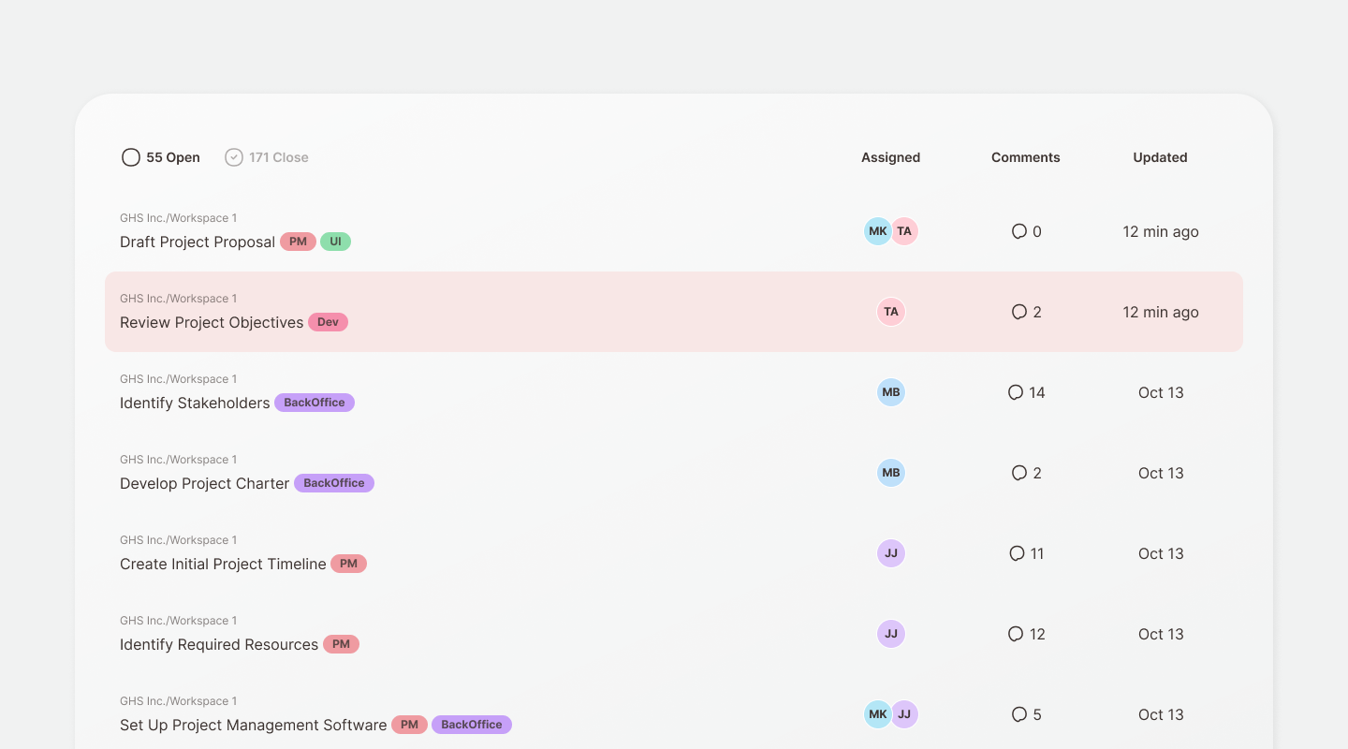Click '12 min ago' on Draft Project Proposal row
This screenshot has height=749, width=1348.
point(1161,231)
